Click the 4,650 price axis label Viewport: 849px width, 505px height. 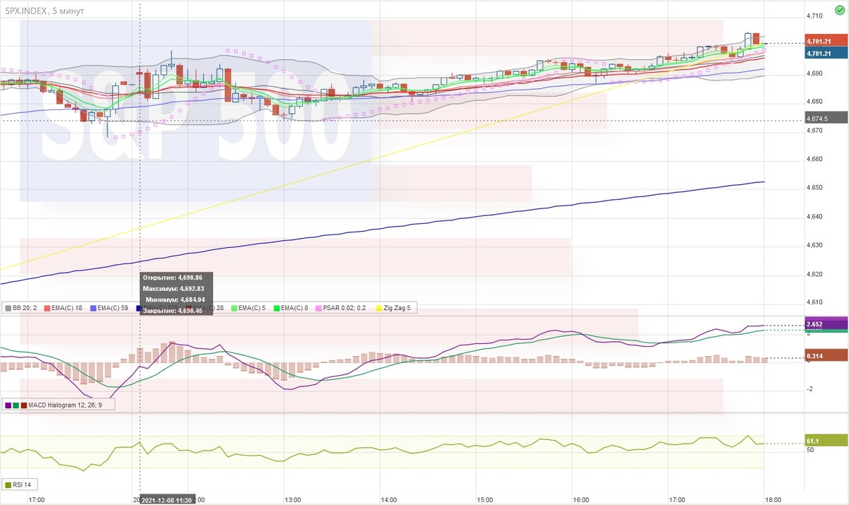point(815,188)
